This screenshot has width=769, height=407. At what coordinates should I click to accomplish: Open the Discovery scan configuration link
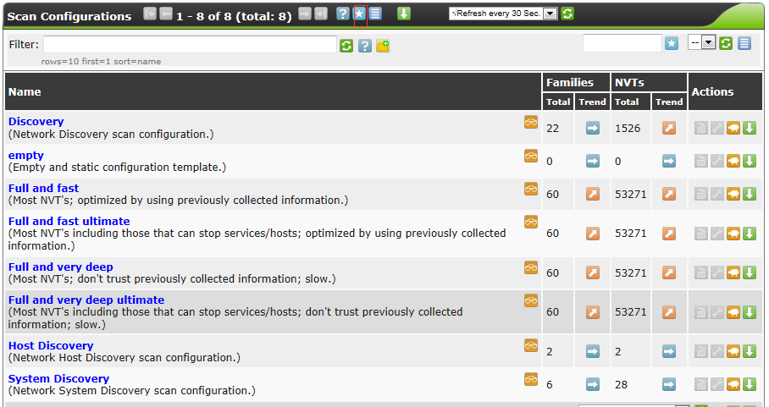pos(36,122)
